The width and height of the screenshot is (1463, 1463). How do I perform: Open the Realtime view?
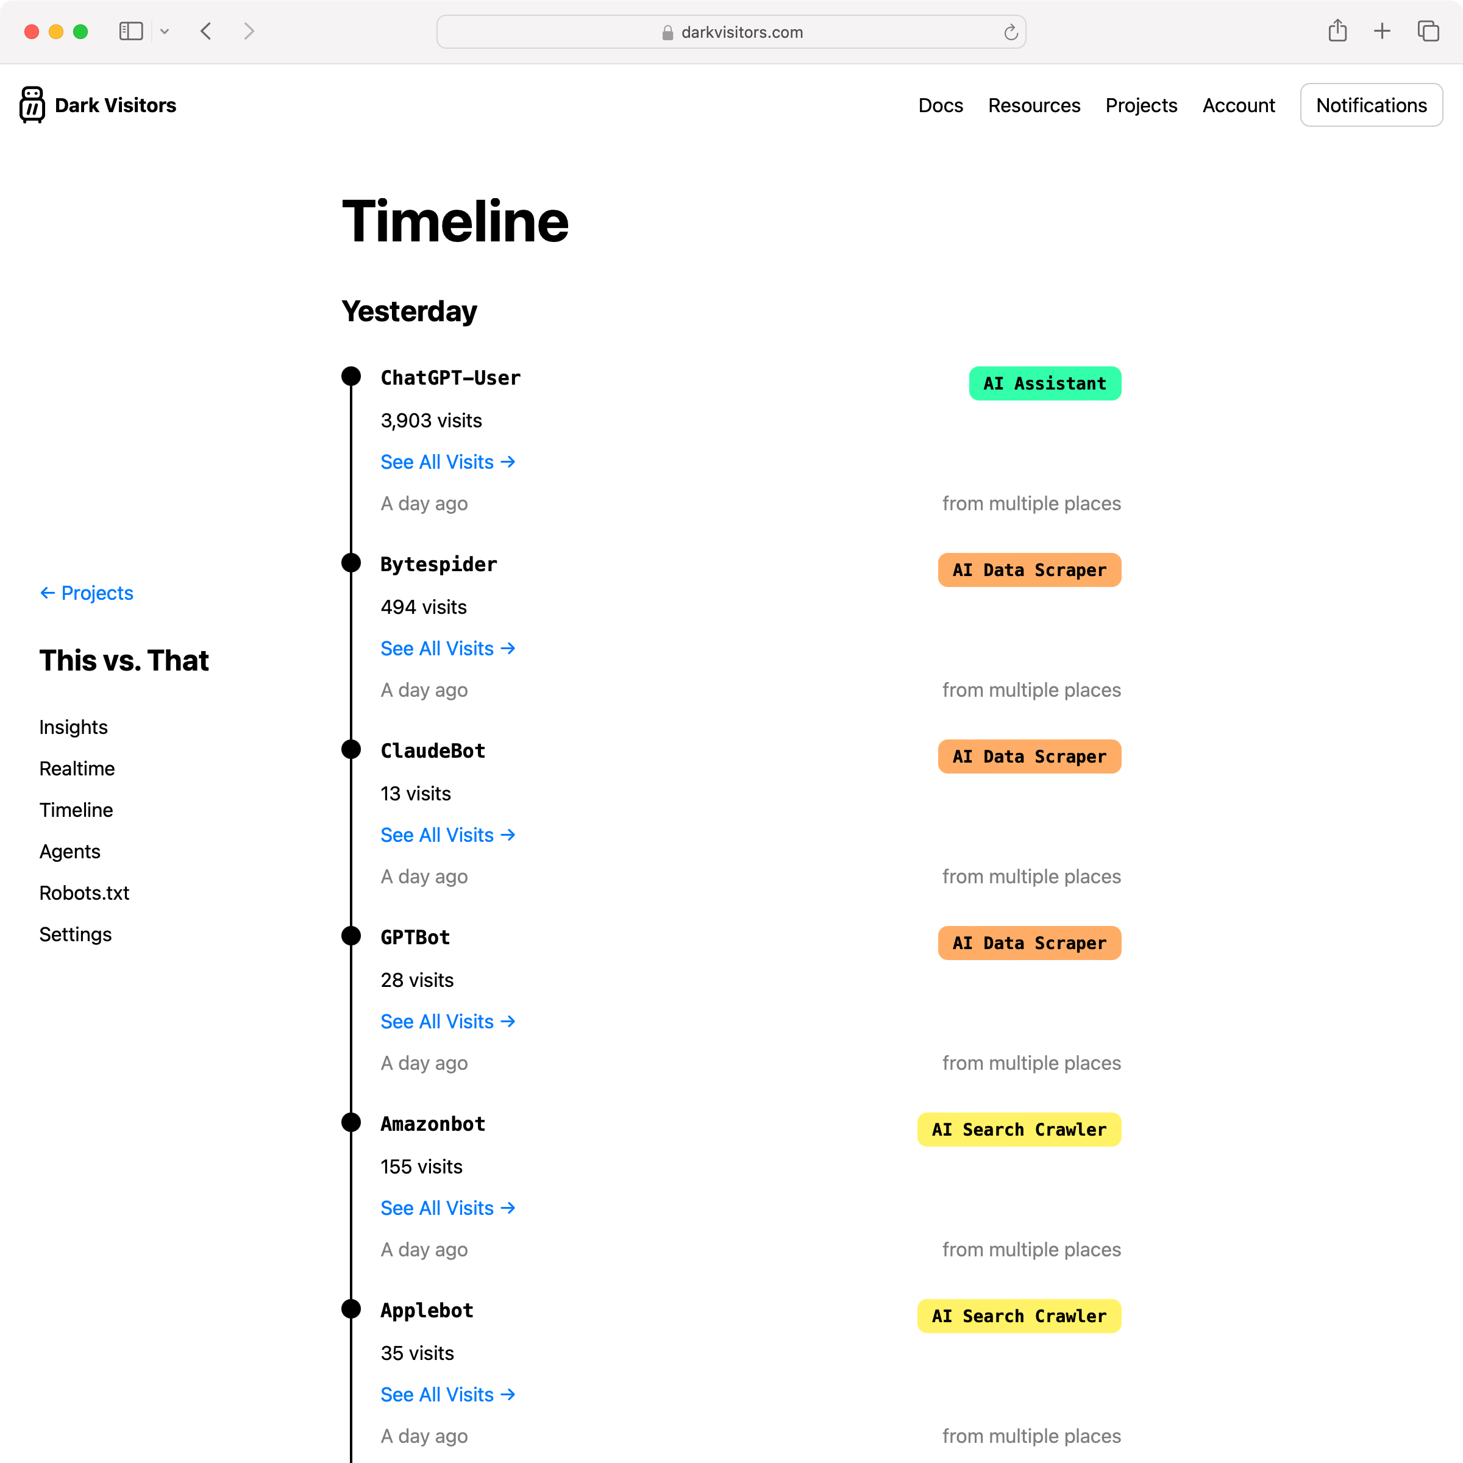pyautogui.click(x=76, y=767)
